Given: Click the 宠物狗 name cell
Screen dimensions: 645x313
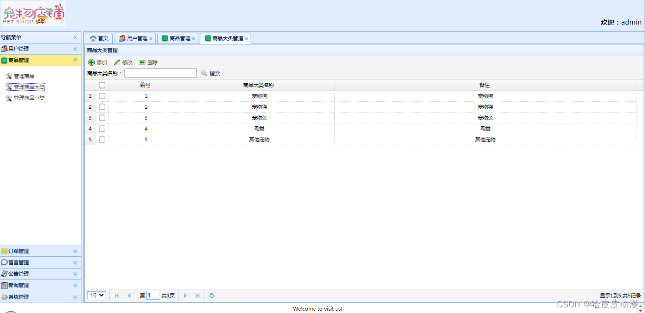Looking at the screenshot, I should (259, 96).
